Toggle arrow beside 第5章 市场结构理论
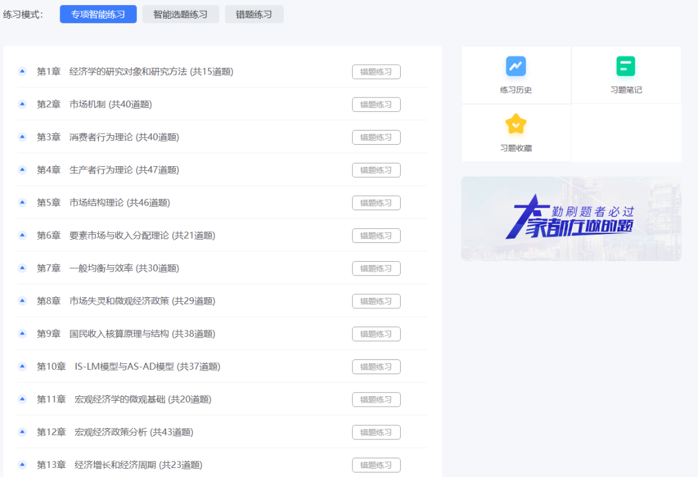Viewport: 698px width, 477px height. click(22, 203)
